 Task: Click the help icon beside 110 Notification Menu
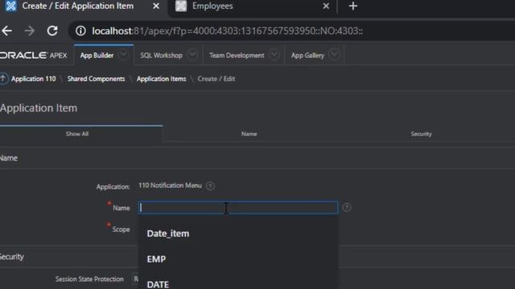[x=210, y=186]
